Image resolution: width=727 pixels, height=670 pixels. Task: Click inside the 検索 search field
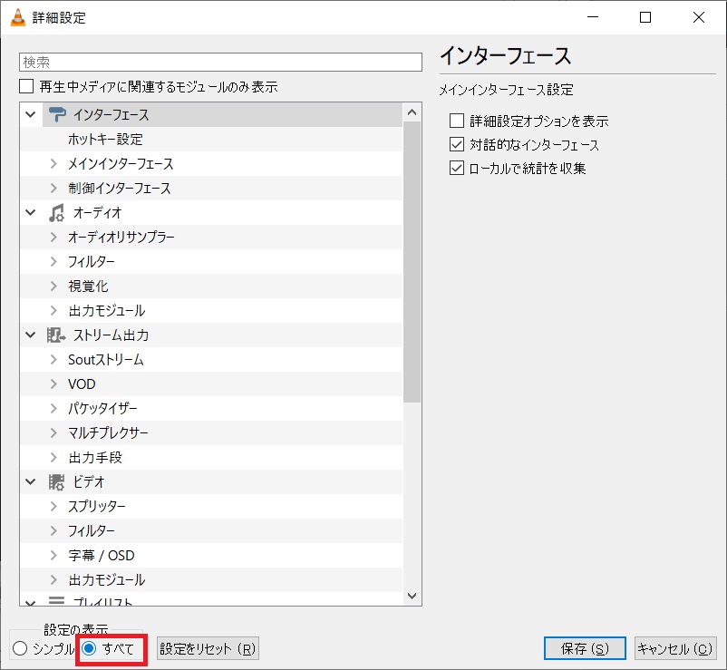coord(218,62)
